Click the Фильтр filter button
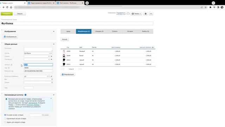The image size is (225, 127). [x=65, y=39]
